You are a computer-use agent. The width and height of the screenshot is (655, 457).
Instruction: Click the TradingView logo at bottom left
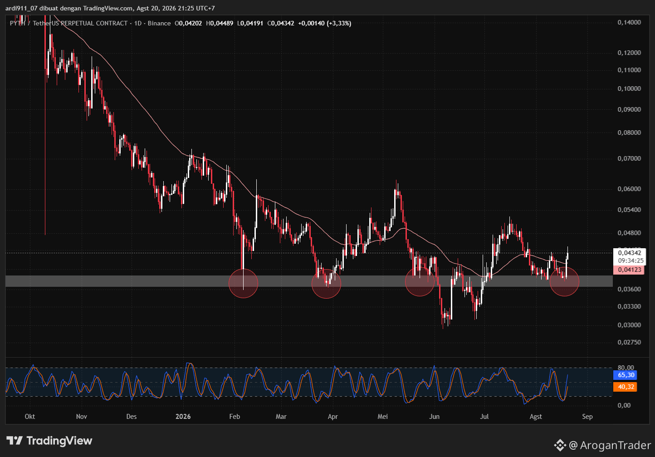49,441
